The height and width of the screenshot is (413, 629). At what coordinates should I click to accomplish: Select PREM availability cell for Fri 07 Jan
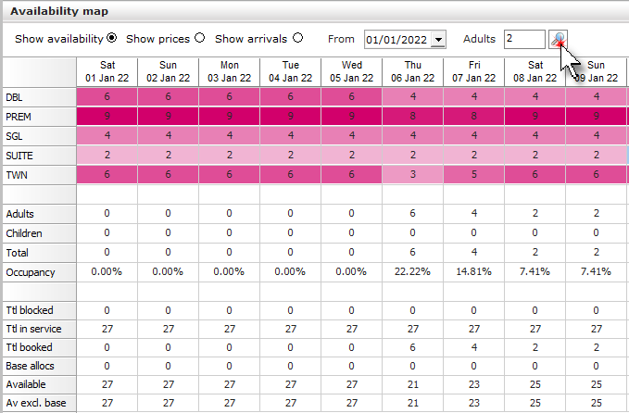pos(473,117)
